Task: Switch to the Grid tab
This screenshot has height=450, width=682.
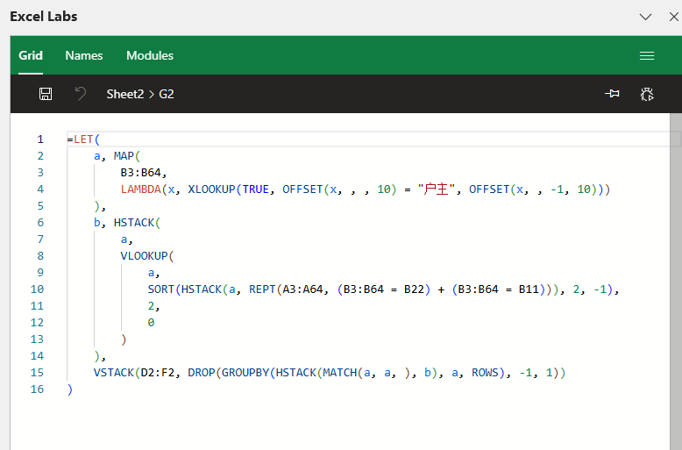Action: (31, 55)
